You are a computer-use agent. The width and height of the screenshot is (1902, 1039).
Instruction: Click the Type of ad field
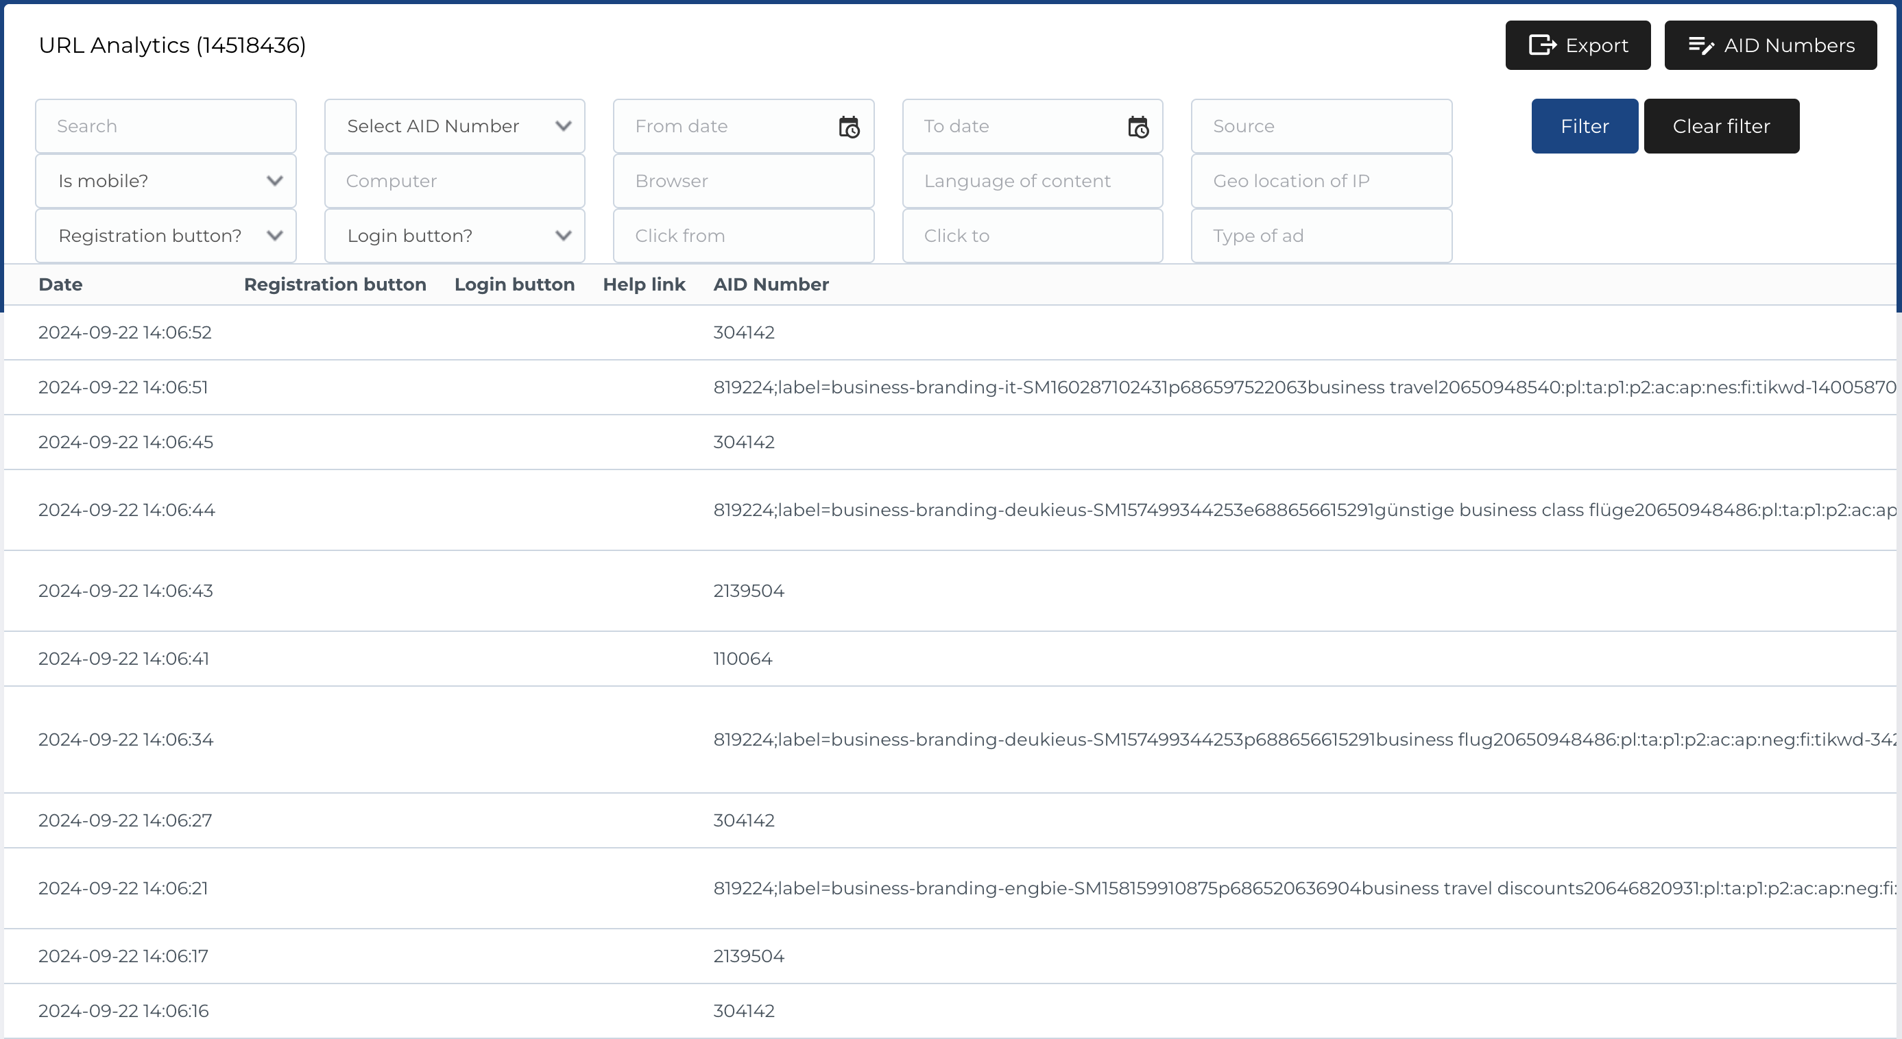click(x=1321, y=235)
